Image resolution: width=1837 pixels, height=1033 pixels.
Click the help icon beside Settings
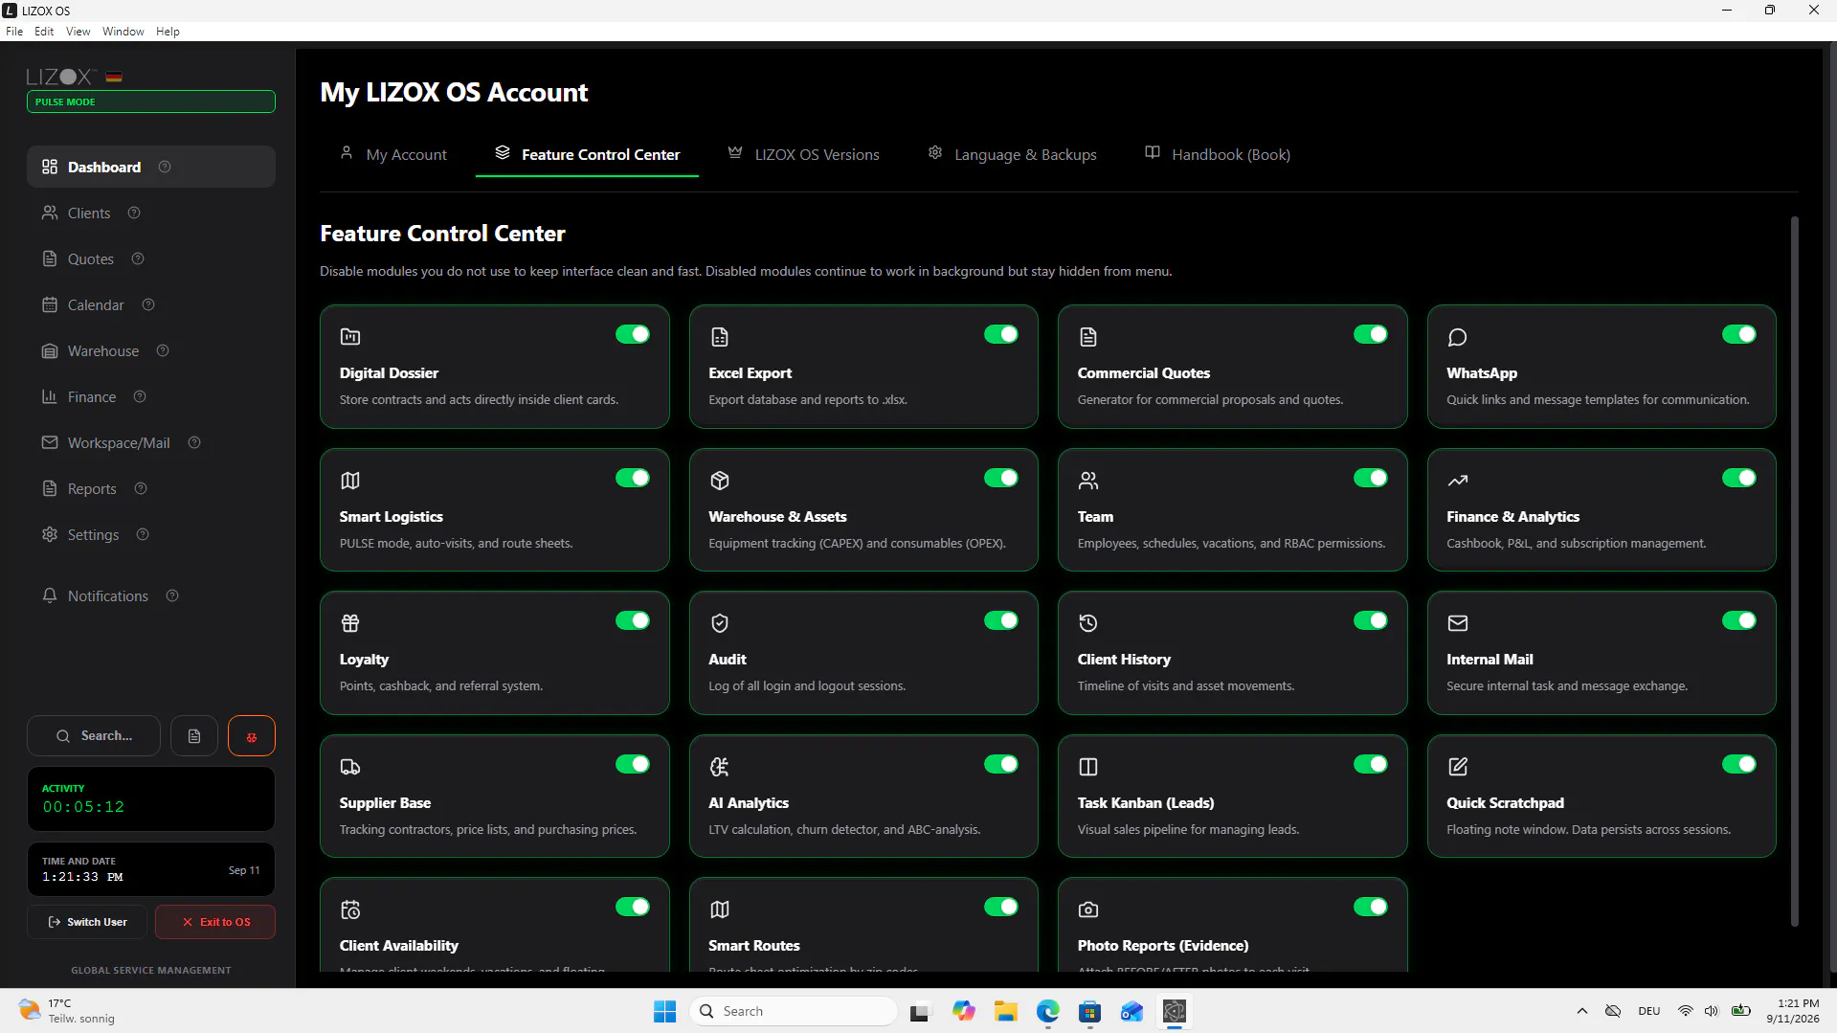(x=143, y=534)
